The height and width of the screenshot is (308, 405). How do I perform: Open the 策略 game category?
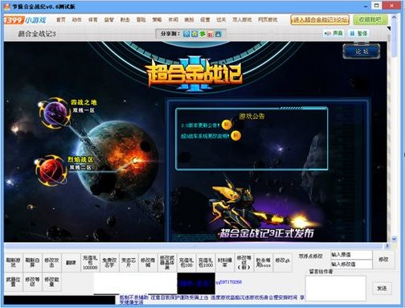pos(157,20)
